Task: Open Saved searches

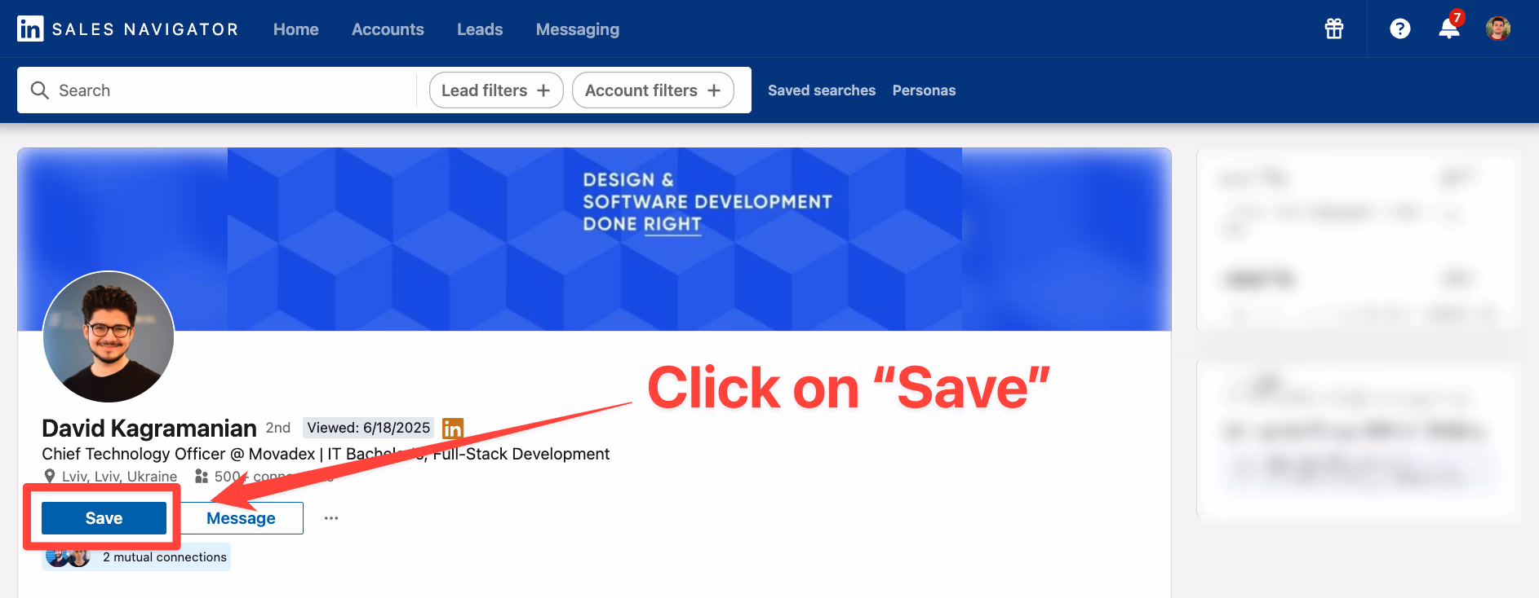Action: coord(822,90)
